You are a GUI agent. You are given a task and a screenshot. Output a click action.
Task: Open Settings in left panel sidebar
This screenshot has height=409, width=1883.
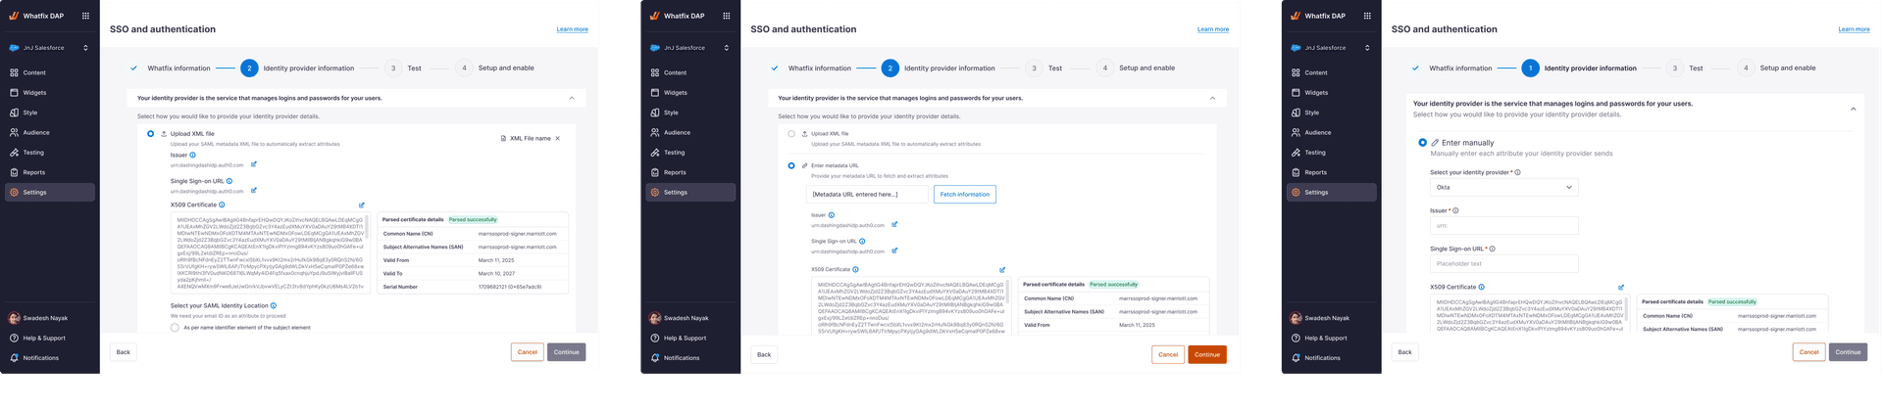tap(50, 192)
